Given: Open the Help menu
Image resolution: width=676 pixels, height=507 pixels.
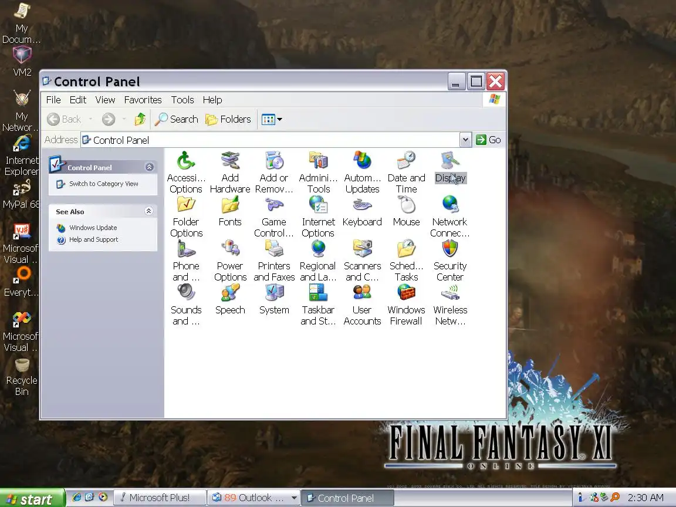Looking at the screenshot, I should pyautogui.click(x=212, y=100).
